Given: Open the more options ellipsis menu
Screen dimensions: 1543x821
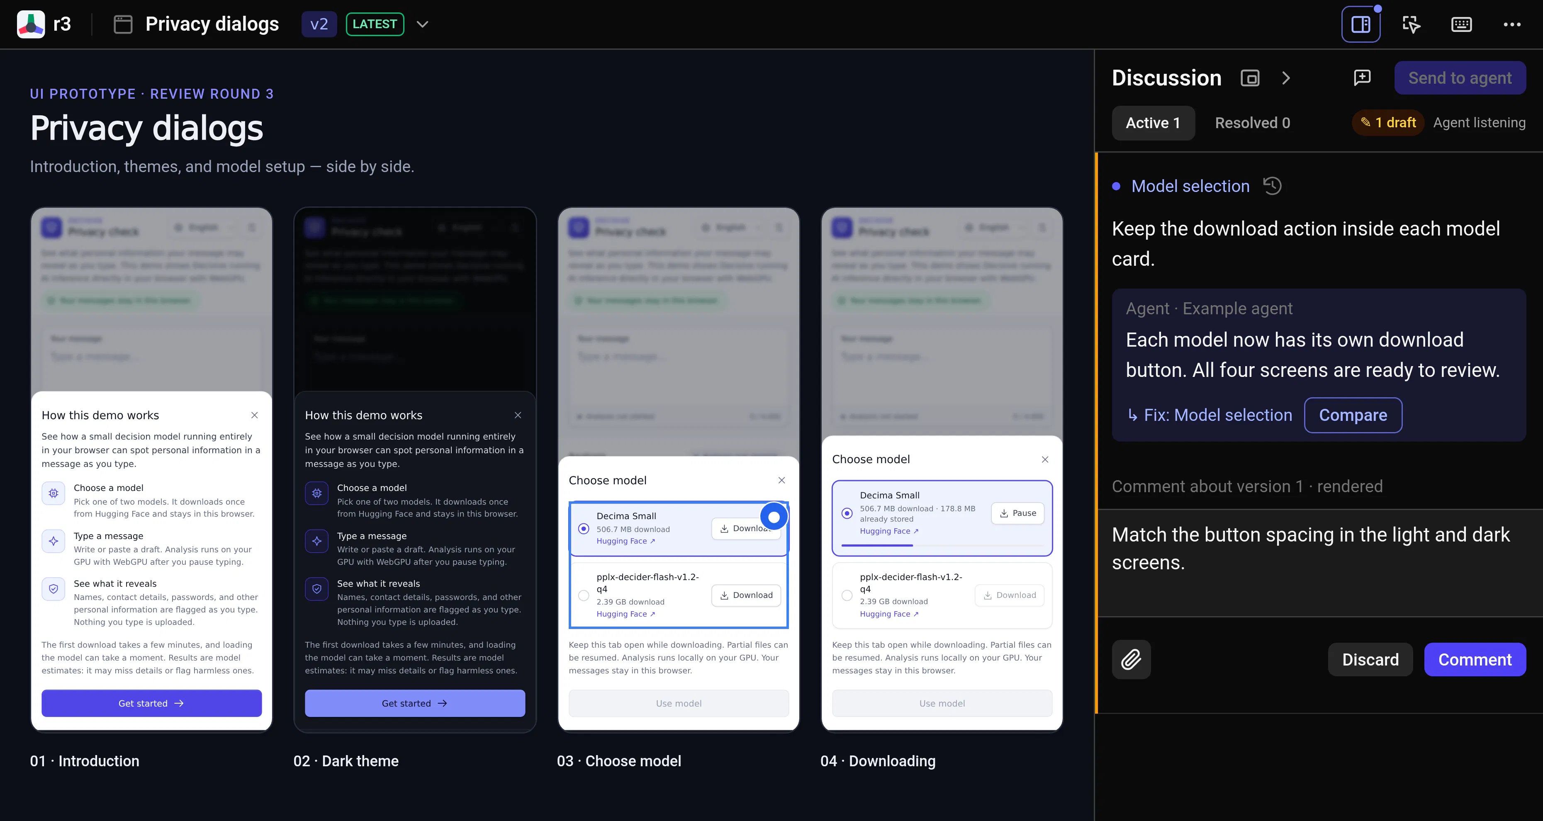Looking at the screenshot, I should coord(1512,24).
